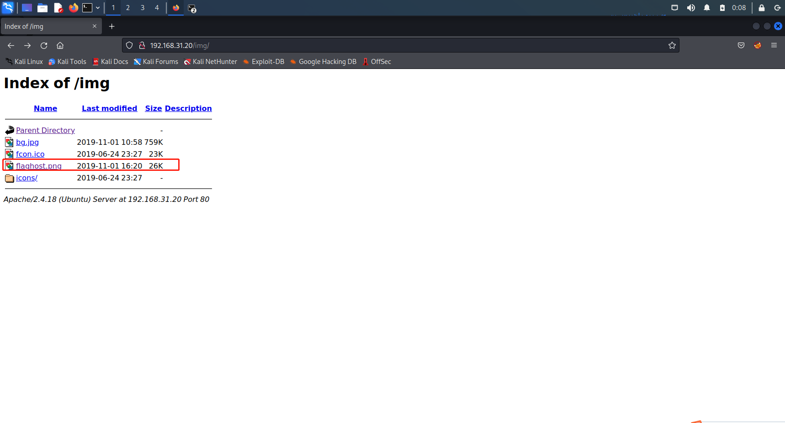
Task: Open the Exploit-DB bookmark
Action: 264,62
